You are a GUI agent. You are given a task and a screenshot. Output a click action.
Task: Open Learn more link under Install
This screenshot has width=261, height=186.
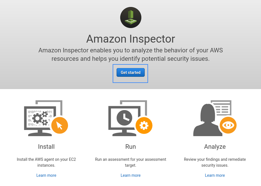click(x=46, y=175)
